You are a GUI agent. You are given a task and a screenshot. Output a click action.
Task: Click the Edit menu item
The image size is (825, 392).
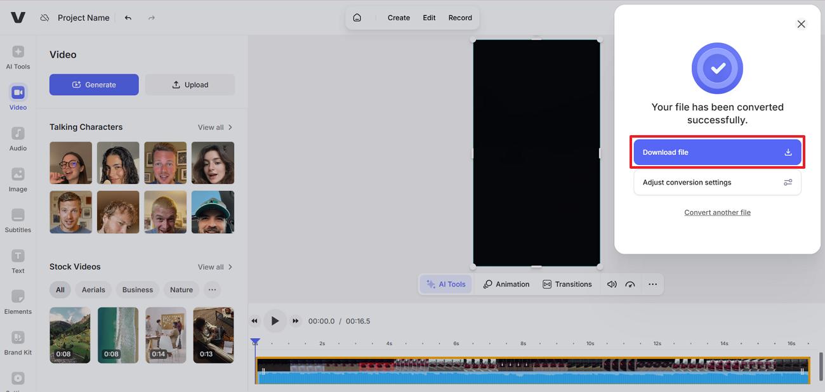pyautogui.click(x=429, y=18)
